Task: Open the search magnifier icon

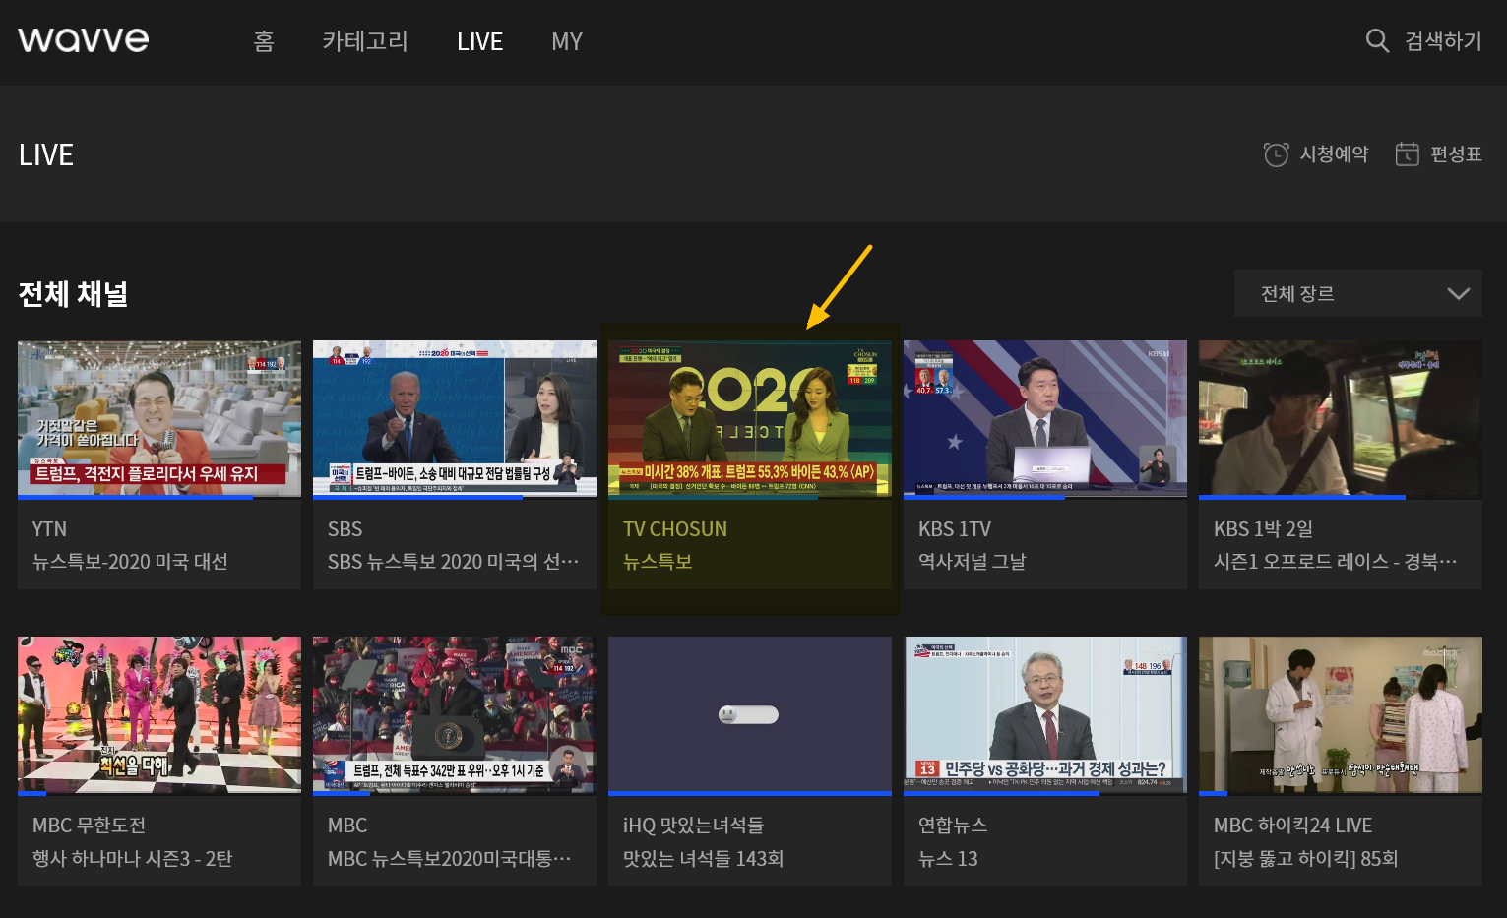Action: tap(1377, 40)
